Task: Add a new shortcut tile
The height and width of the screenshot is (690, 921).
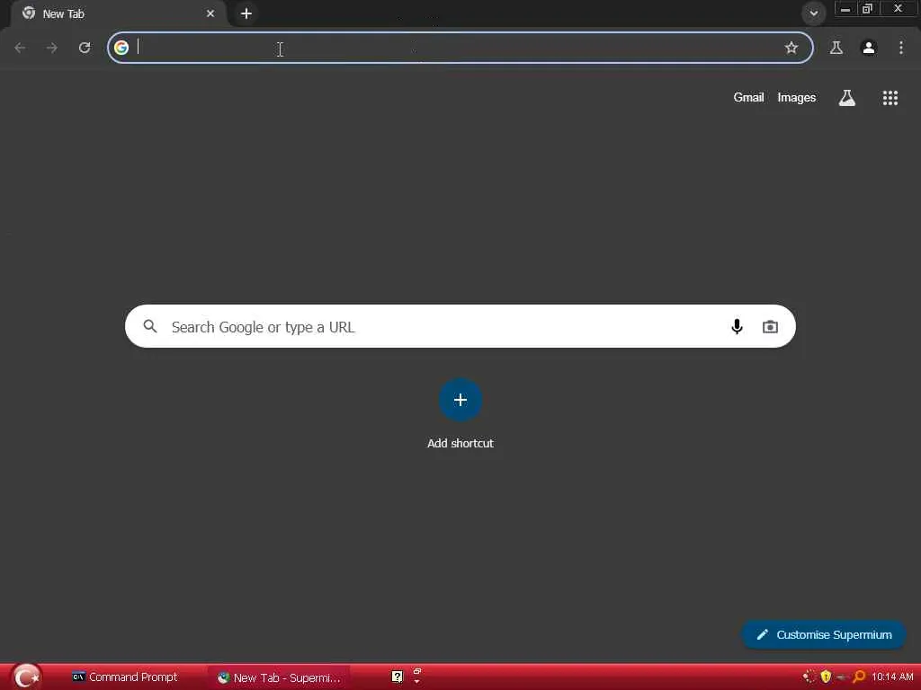Action: click(x=460, y=400)
